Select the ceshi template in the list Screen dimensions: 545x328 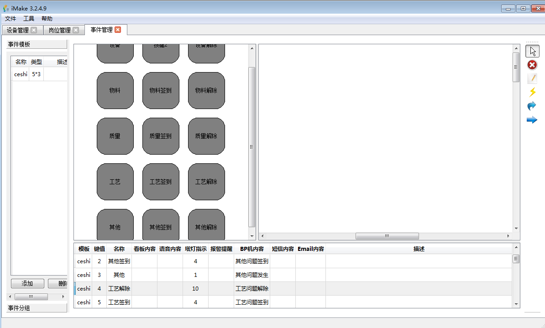click(x=21, y=74)
